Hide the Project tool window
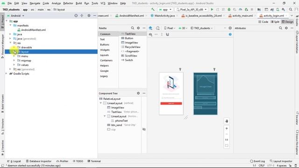This screenshot has width=299, height=168. click(94, 15)
